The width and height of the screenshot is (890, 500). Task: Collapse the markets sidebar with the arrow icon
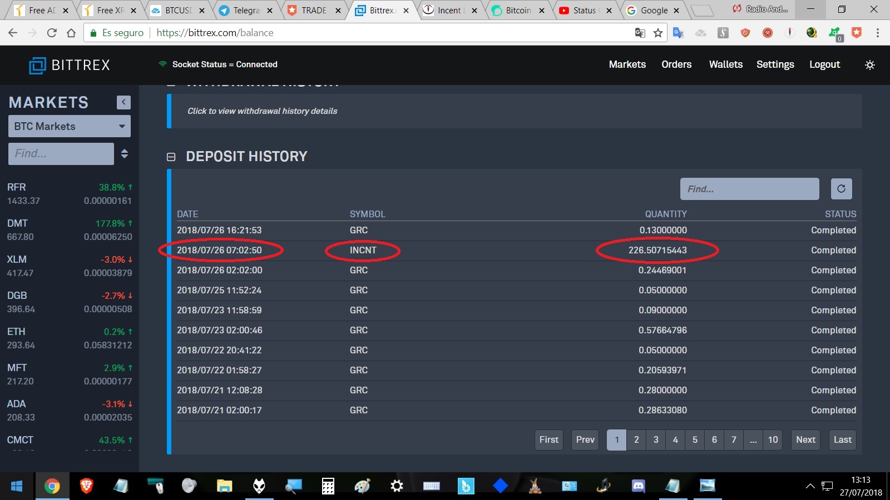point(123,102)
